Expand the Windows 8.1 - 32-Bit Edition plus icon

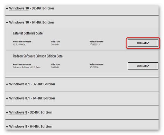click(7, 84)
